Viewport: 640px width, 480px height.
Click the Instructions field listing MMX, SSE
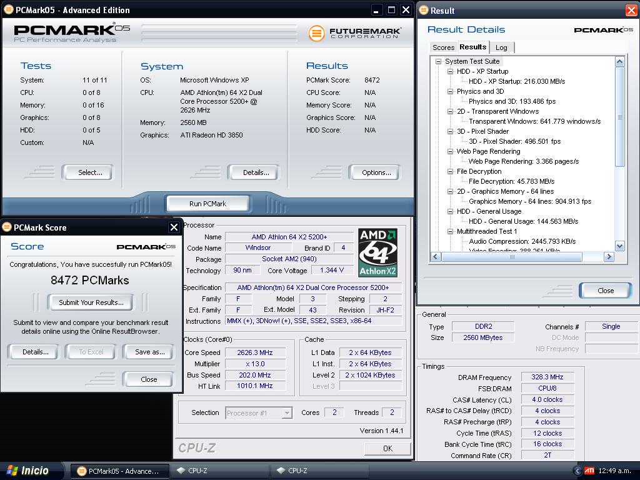pos(314,321)
